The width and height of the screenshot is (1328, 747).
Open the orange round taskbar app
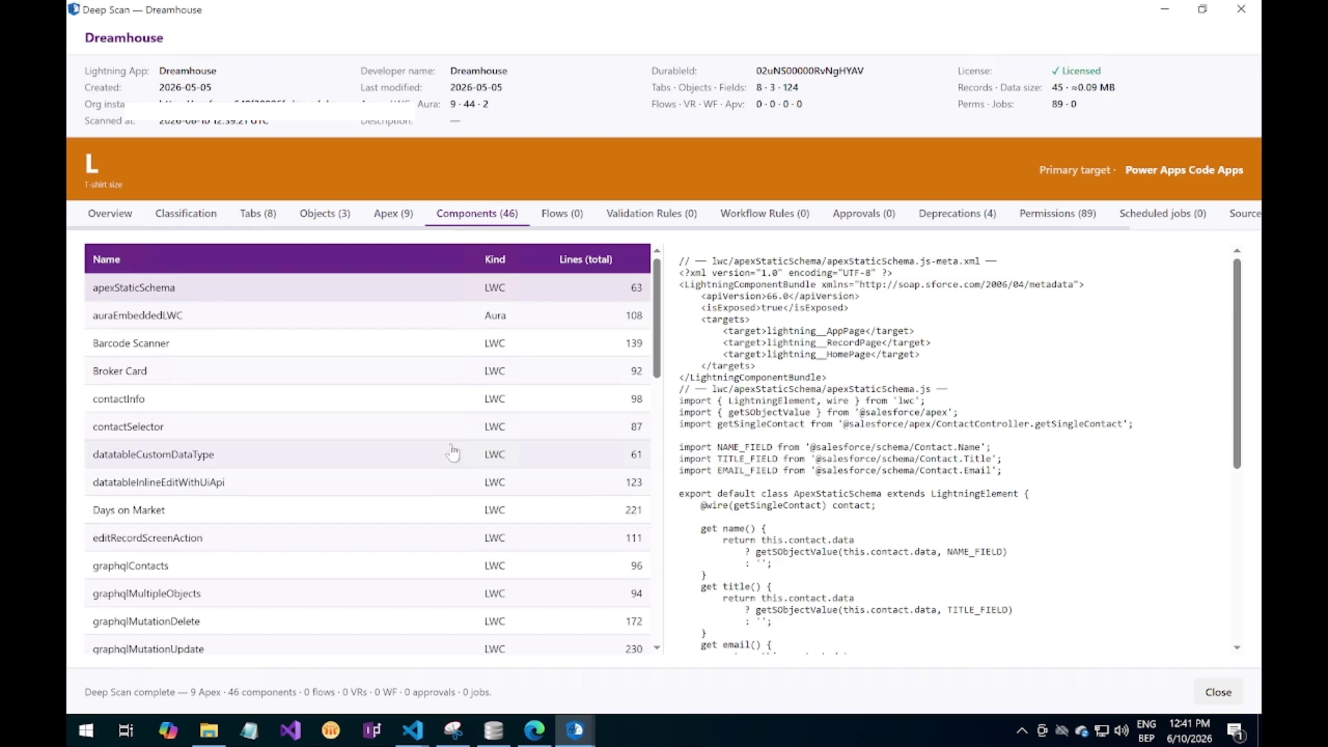click(x=331, y=730)
